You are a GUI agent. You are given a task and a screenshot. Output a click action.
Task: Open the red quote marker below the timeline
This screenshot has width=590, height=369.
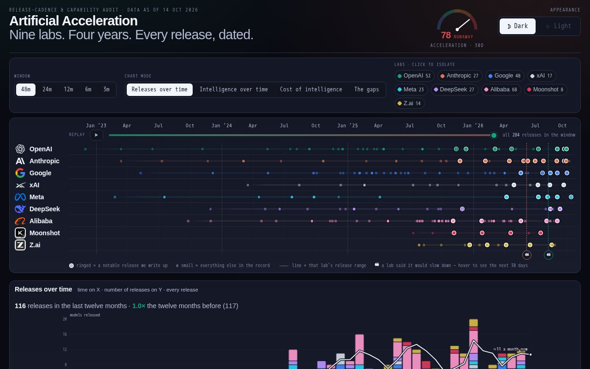(527, 255)
